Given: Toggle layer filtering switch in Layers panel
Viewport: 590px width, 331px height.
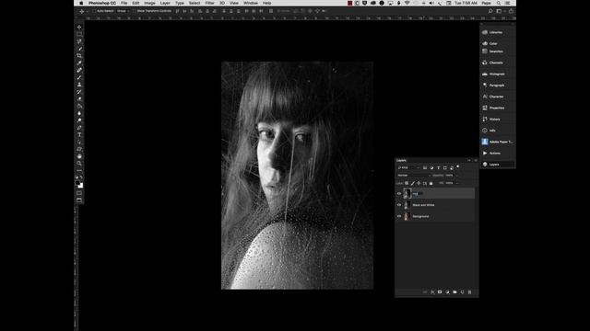Looking at the screenshot, I should point(458,166).
